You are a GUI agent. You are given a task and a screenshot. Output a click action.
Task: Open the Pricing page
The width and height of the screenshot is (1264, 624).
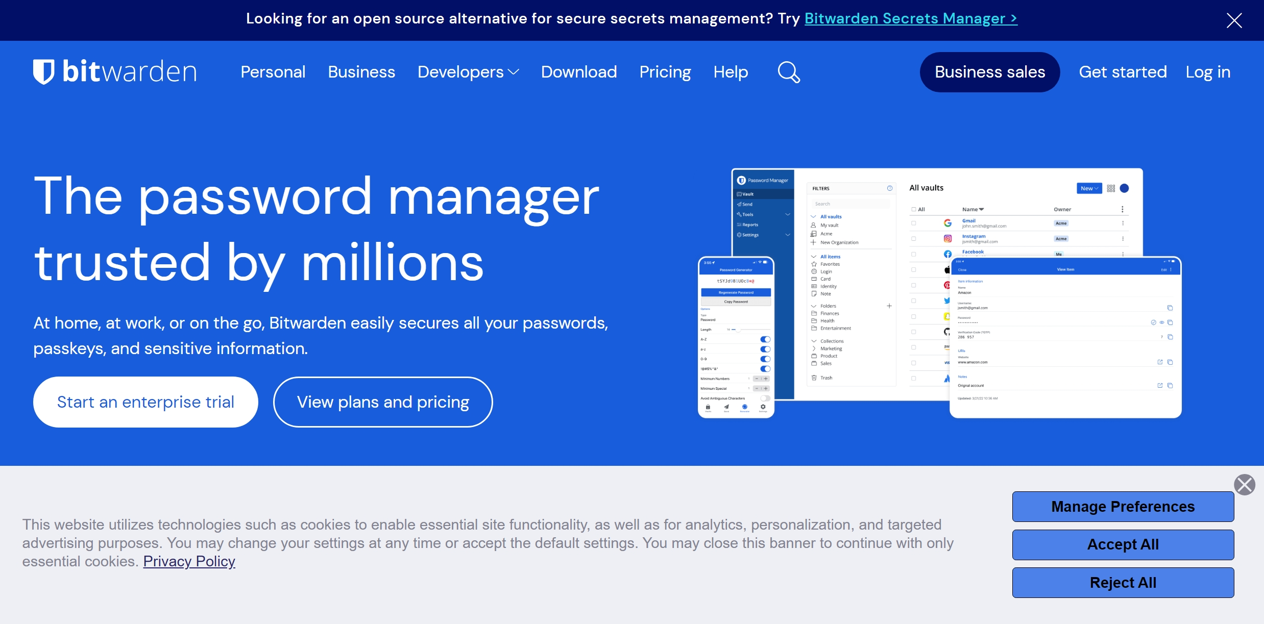[x=665, y=72]
